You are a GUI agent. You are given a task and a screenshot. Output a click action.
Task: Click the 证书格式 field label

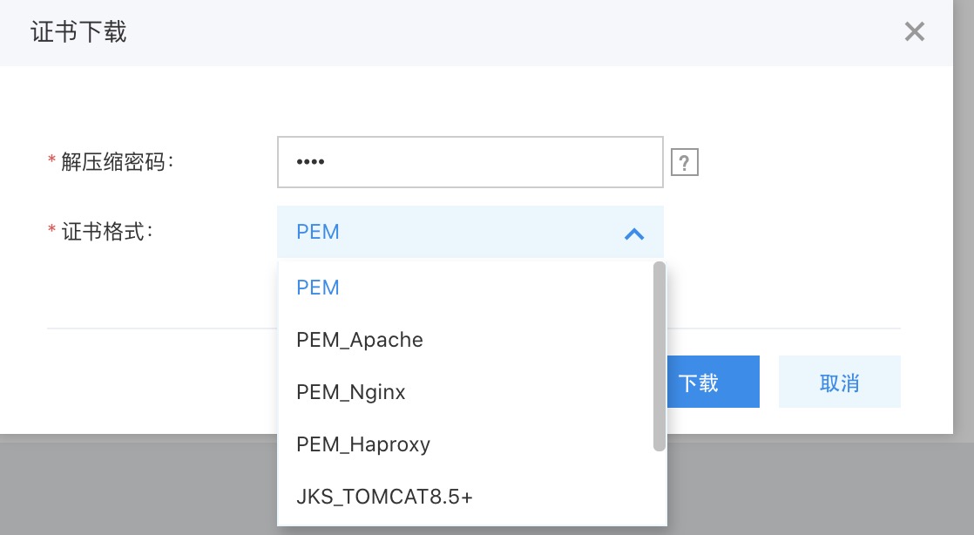[106, 232]
